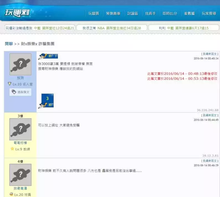Click the trophy icon beside Lv.10 名人堂
This screenshot has height=197, width=220.
pos(9,84)
